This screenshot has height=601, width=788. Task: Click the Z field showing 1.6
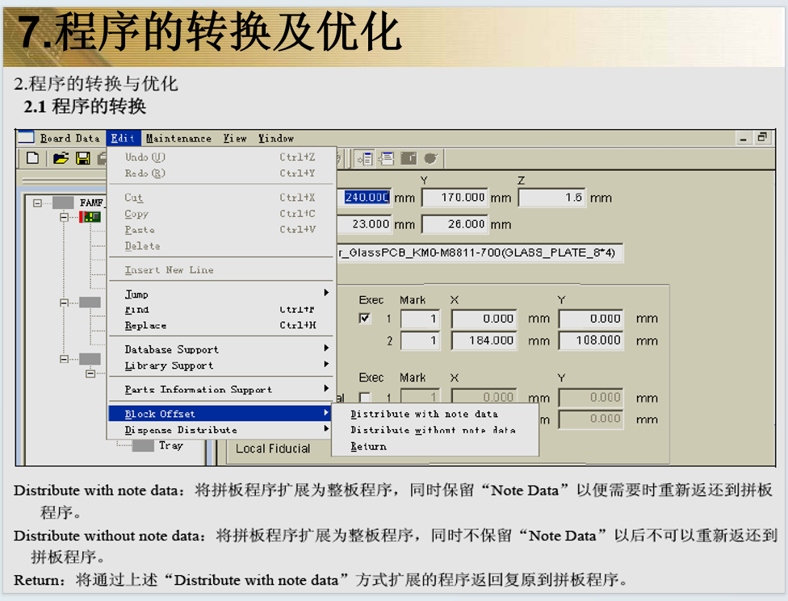[x=551, y=198]
